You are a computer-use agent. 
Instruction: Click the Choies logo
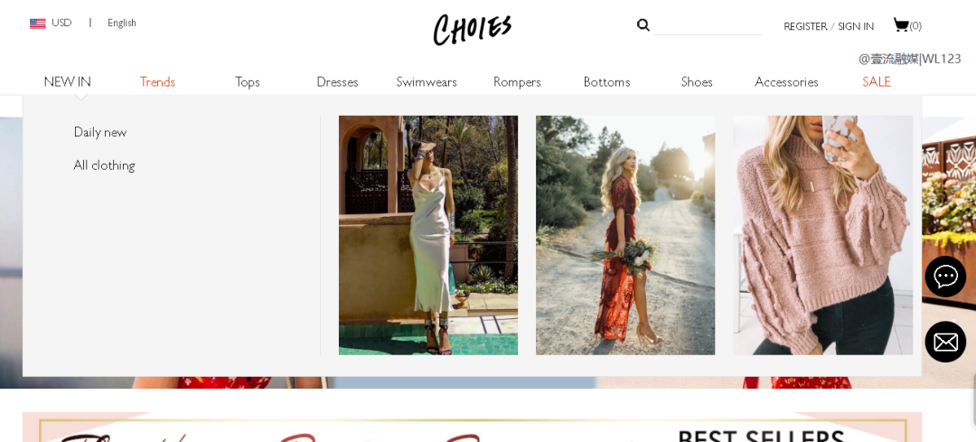[473, 29]
